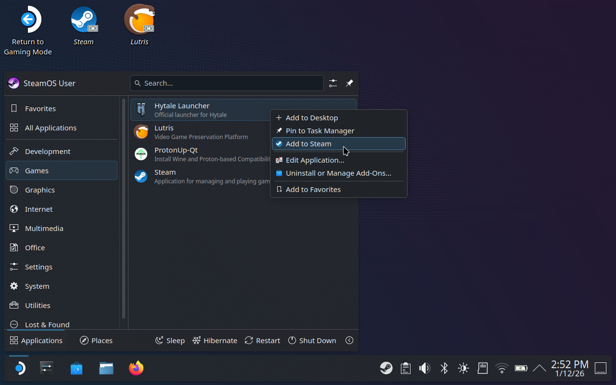This screenshot has height=385, width=616.
Task: Click the Steam icon in the system tray
Action: [x=386, y=368]
